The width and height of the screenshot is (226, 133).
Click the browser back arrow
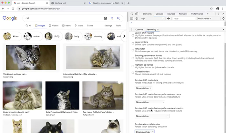[x=3, y=9]
